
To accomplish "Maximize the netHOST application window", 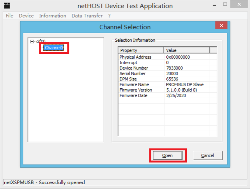I will click(x=226, y=4).
